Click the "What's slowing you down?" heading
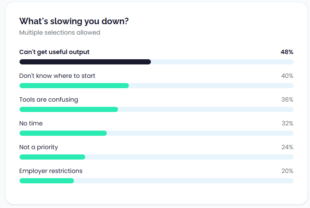This screenshot has width=310, height=208. point(74,21)
